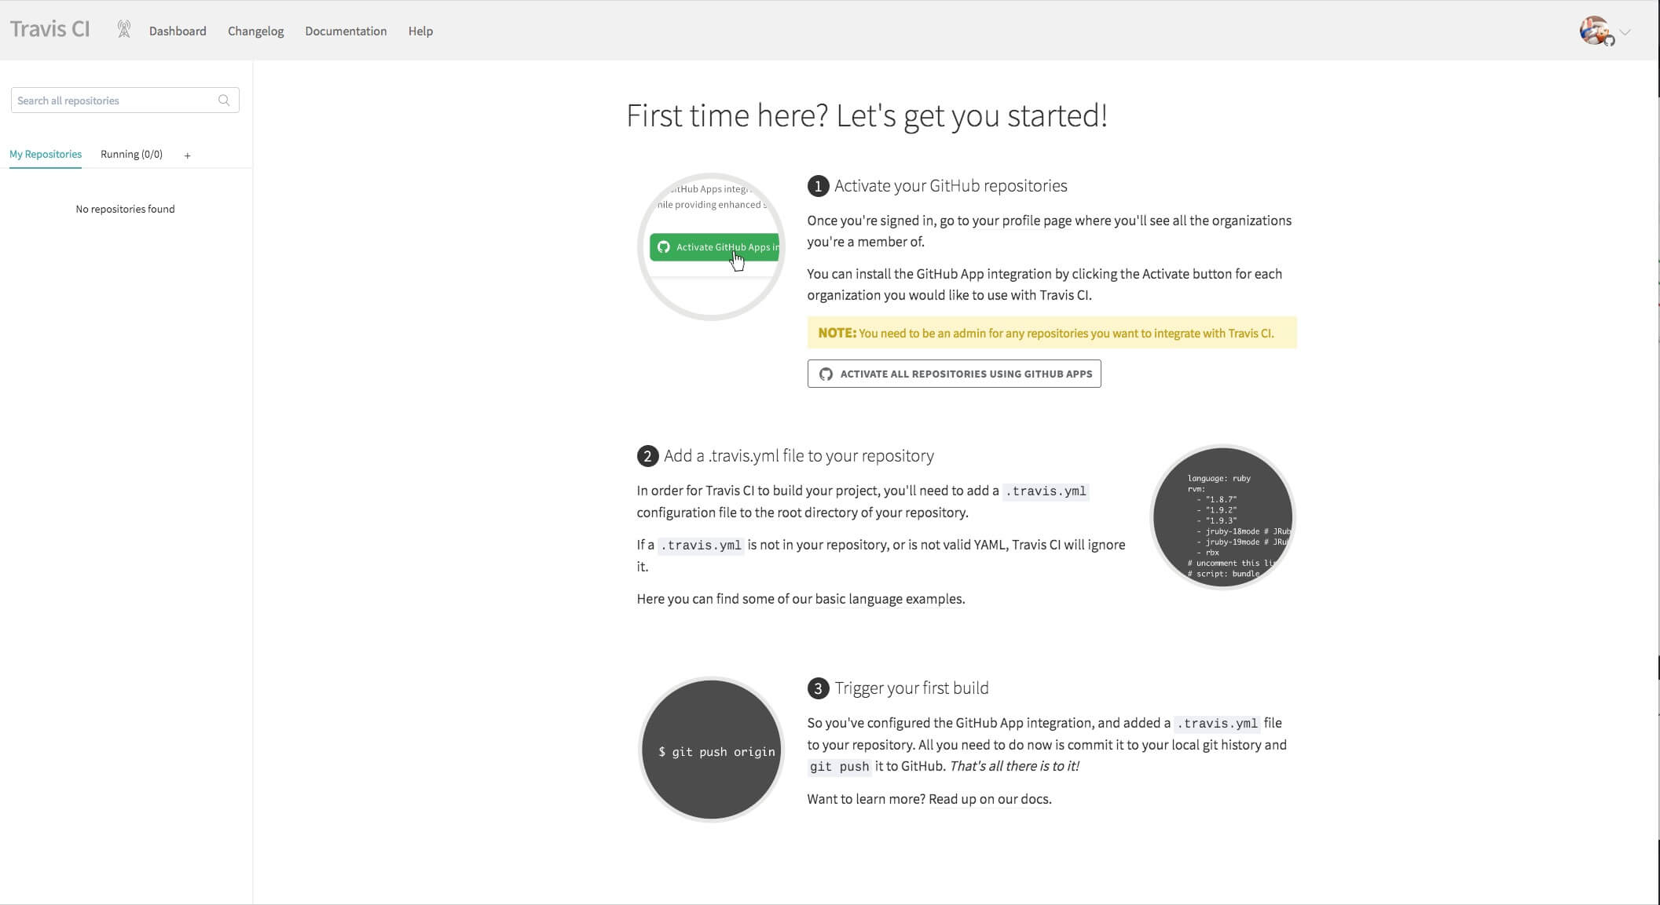Viewport: 1660px width, 905px height.
Task: Click the Travis CI logo
Action: (x=50, y=29)
